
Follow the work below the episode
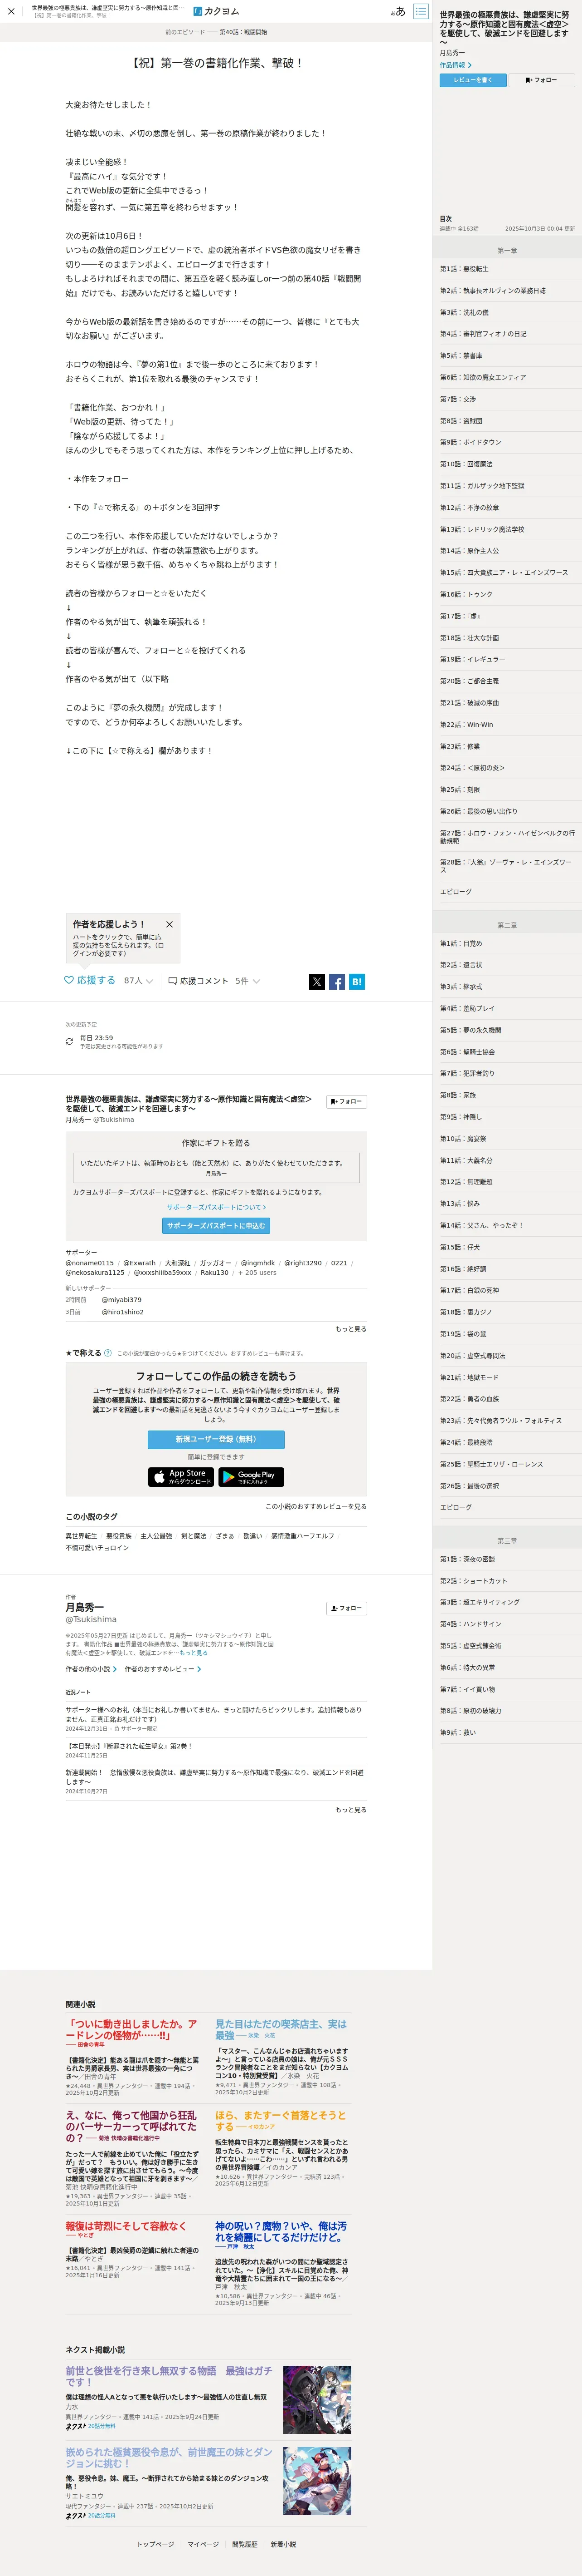[x=346, y=1101]
